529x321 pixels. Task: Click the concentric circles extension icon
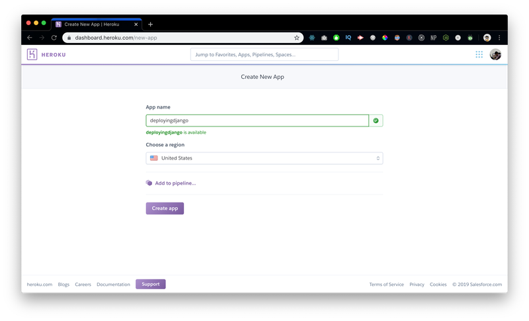[x=421, y=38]
